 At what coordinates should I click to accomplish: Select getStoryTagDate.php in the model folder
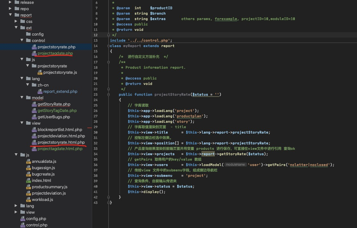click(x=57, y=111)
